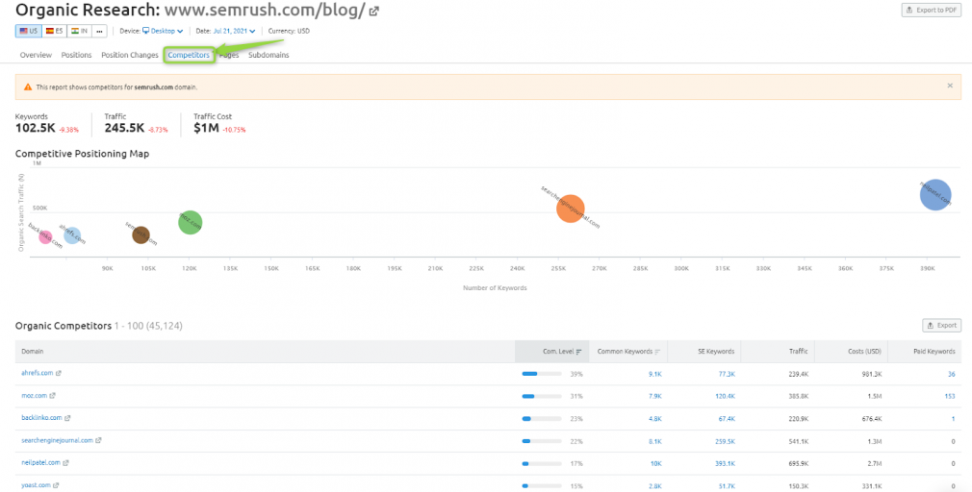Click the light blue ahrefs.com bubble
Image resolution: width=972 pixels, height=492 pixels.
(72, 235)
